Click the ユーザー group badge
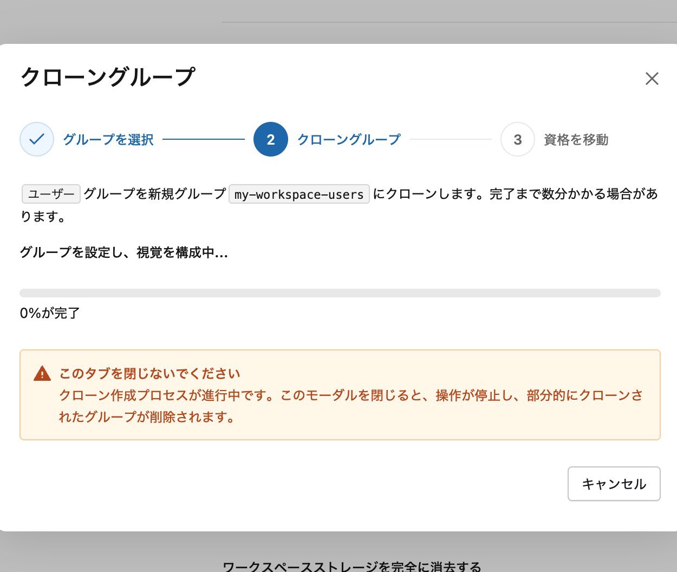This screenshot has width=677, height=572. (x=50, y=194)
